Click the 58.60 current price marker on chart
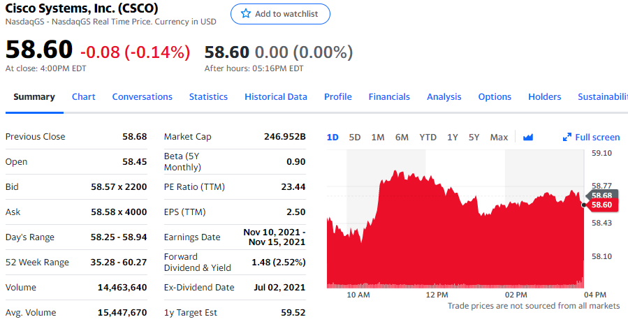The image size is (628, 324). click(x=601, y=205)
